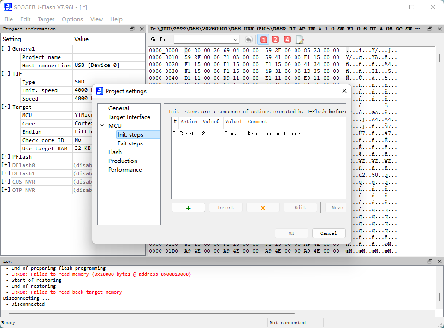Click the SEGGER J-Flash title bar icon
This screenshot has width=444, height=328.
pos(8,7)
